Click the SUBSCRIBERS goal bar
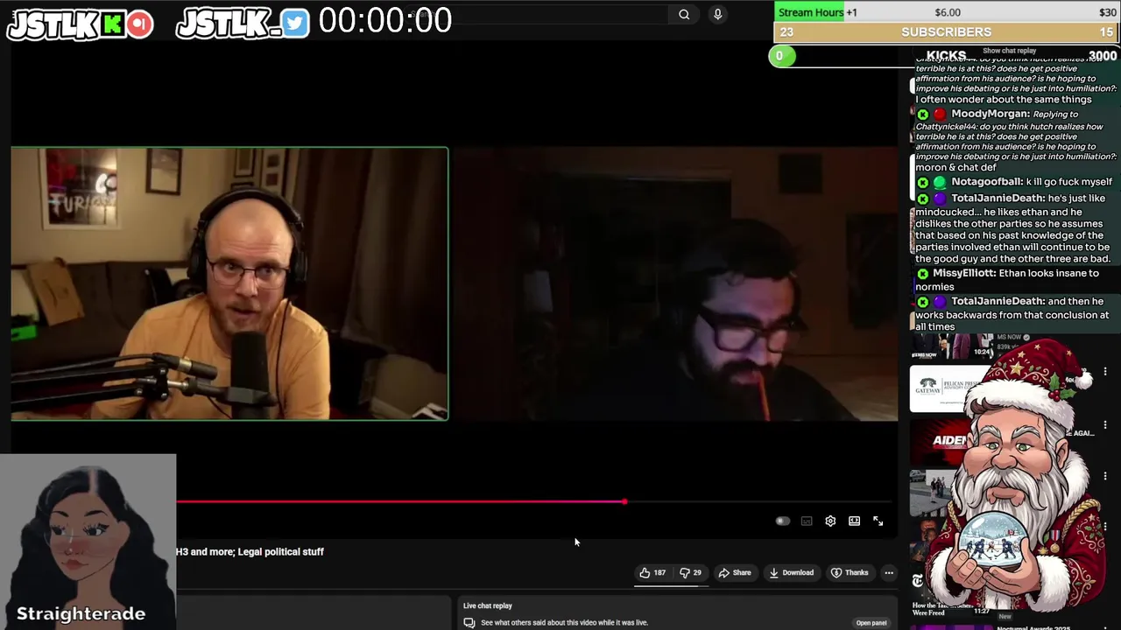The image size is (1121, 630). (947, 31)
